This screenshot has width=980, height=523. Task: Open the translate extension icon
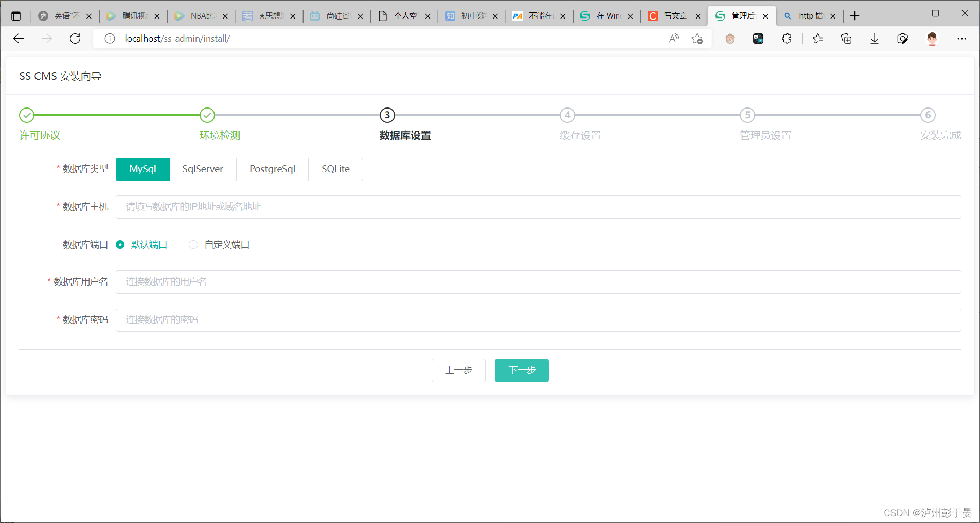[x=758, y=39]
